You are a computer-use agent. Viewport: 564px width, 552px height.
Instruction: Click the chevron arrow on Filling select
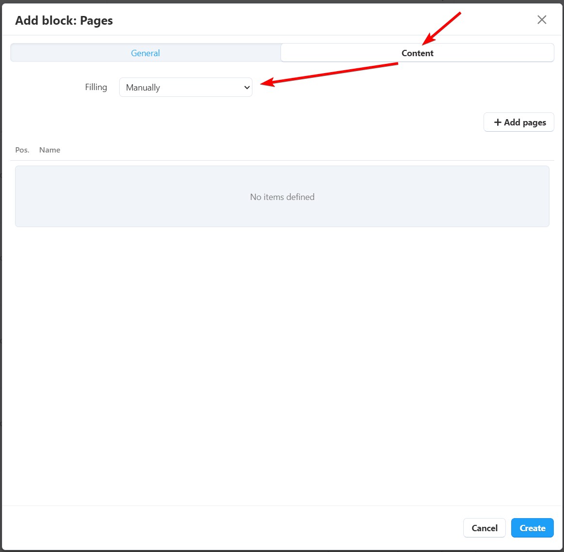tap(247, 88)
